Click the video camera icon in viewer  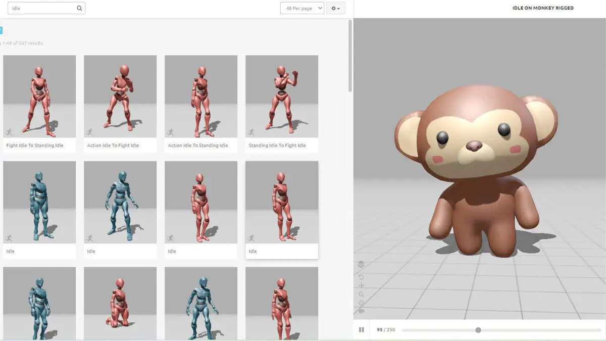pos(361,311)
